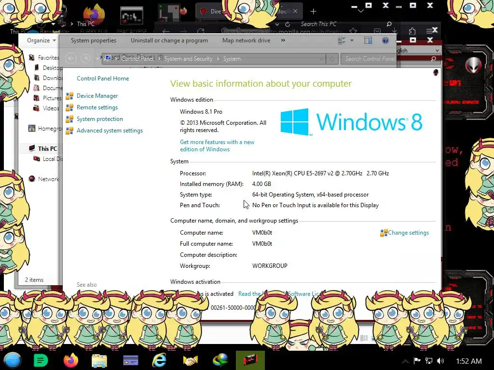Click the terminal-style desktop shortcut icon

[x=132, y=16]
